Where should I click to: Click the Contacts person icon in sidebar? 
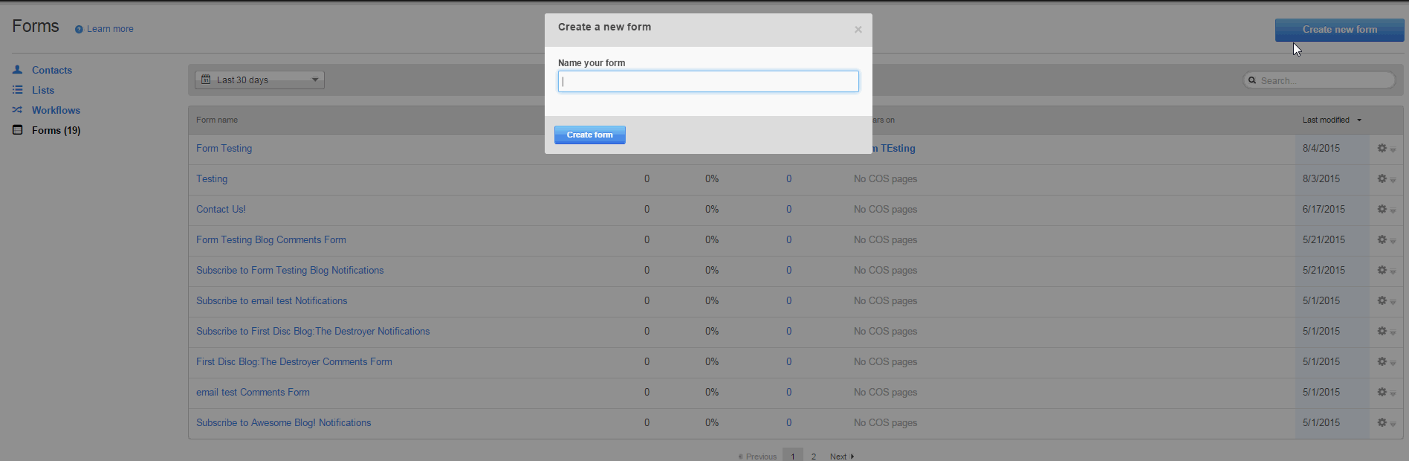(x=17, y=70)
